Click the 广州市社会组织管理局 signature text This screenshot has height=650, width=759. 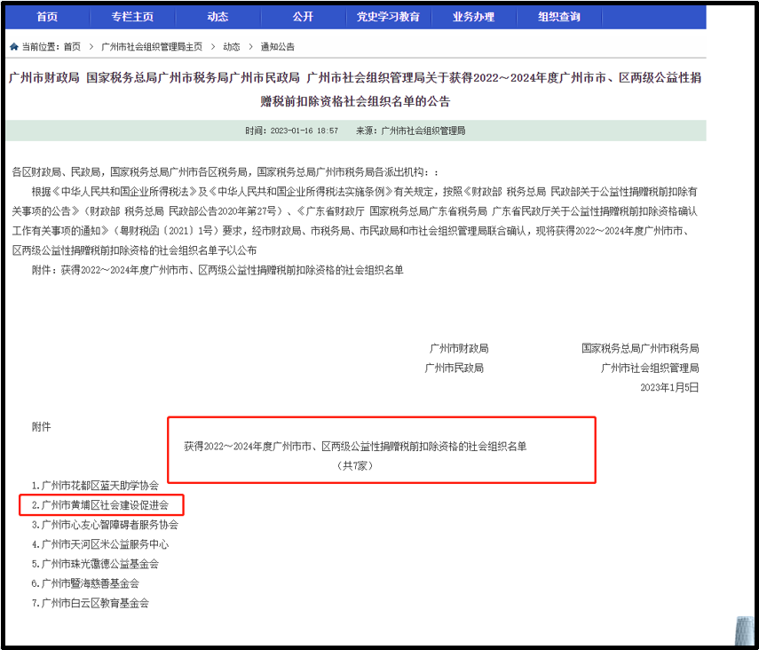[650, 369]
